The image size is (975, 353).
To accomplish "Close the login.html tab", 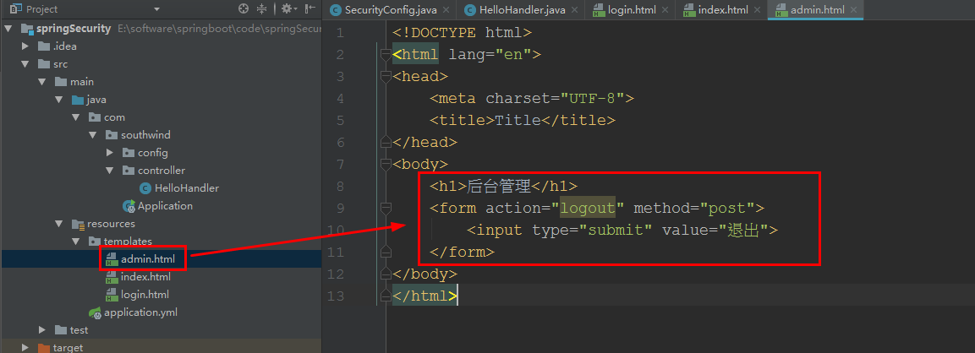I will point(666,10).
